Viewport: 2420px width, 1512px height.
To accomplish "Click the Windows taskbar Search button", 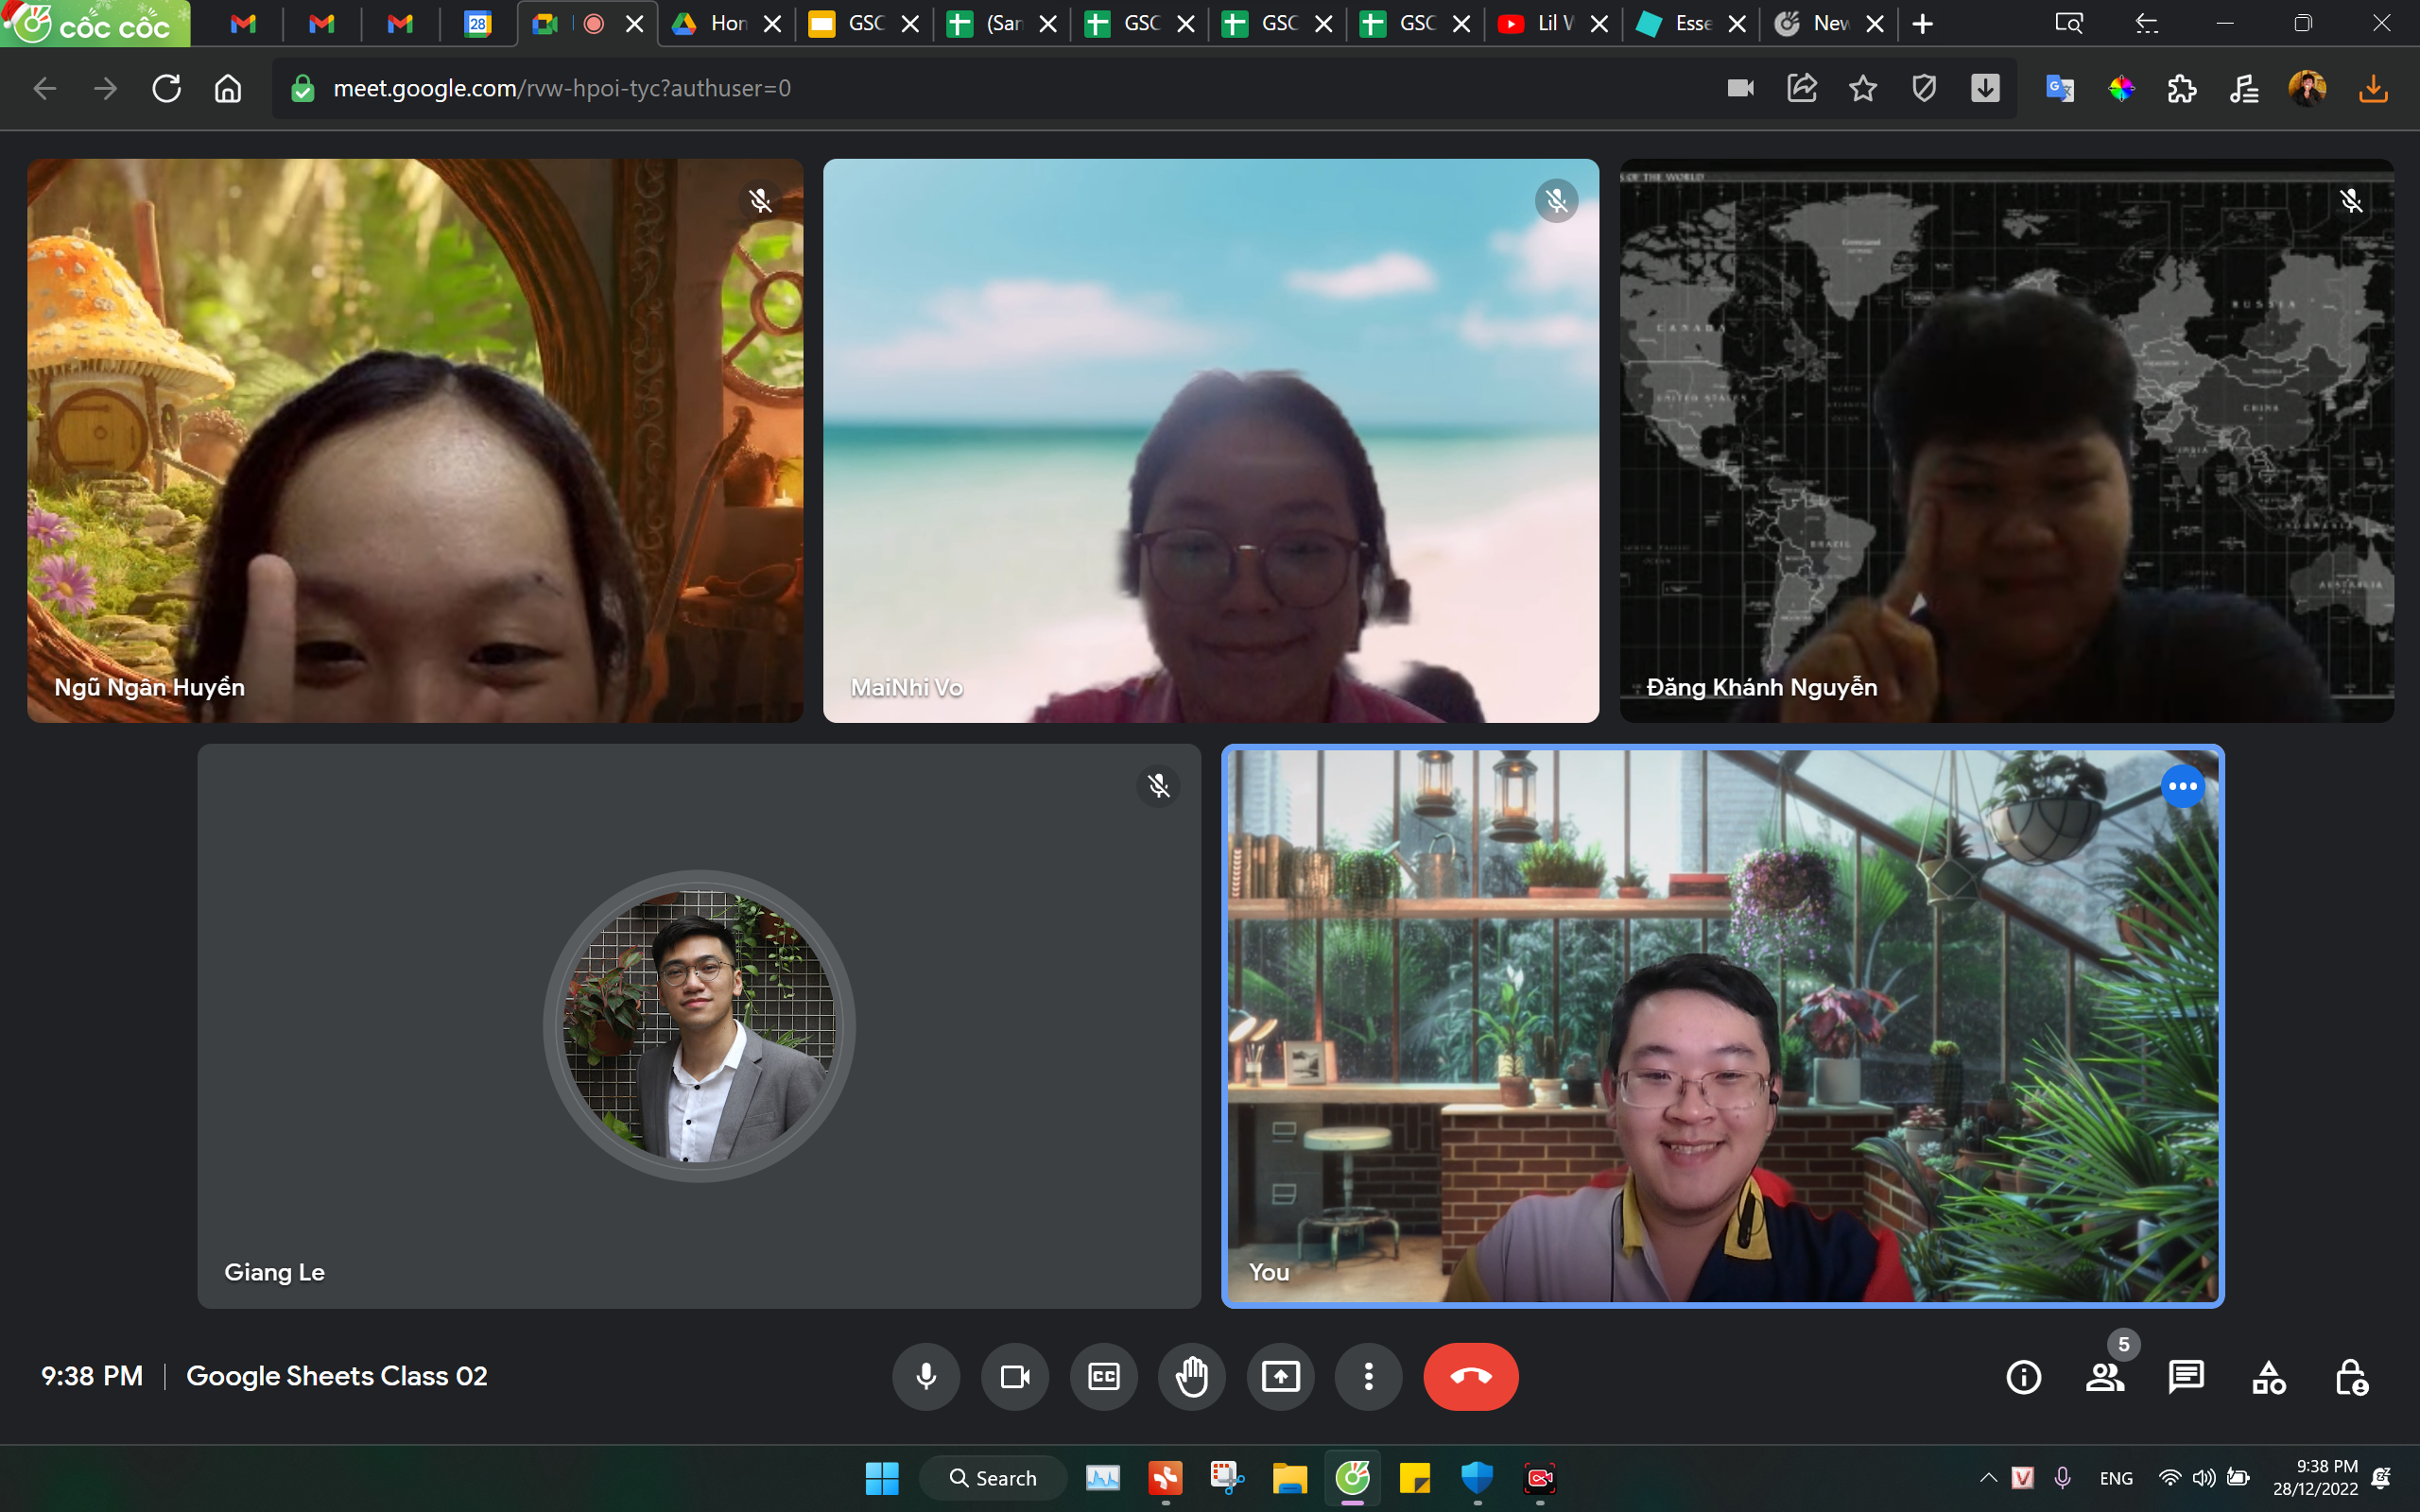I will pos(992,1478).
